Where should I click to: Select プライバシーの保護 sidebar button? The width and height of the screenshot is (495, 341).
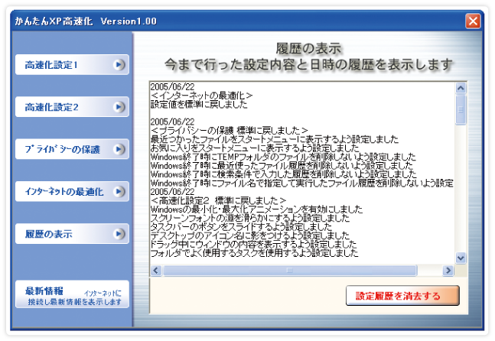72,149
